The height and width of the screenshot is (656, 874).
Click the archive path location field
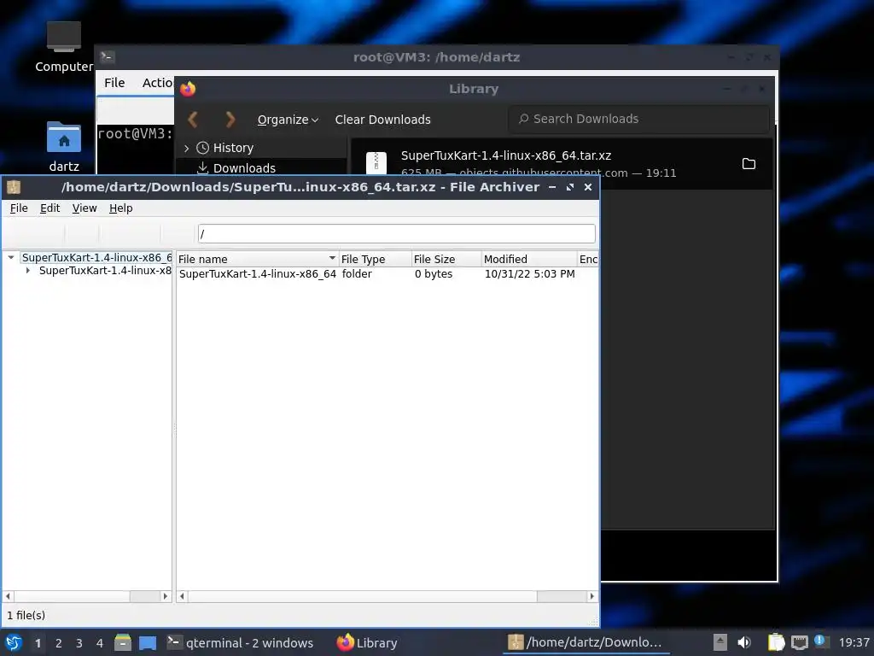(396, 234)
